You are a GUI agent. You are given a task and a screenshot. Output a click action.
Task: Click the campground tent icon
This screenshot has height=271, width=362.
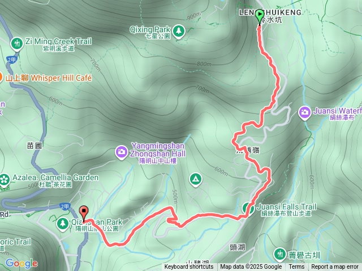click(x=196, y=180)
